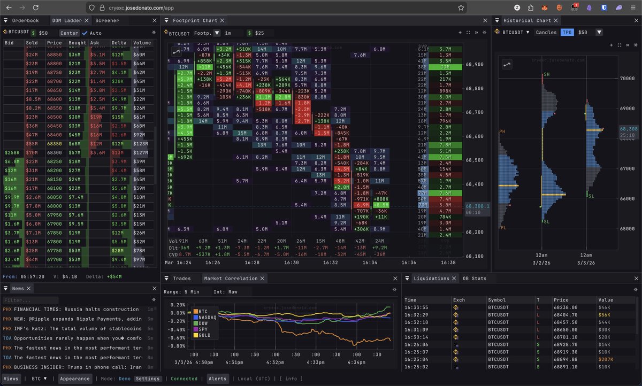This screenshot has width=642, height=386.
Task: Reload the page with browser refresh icon
Action: pyautogui.click(x=35, y=8)
